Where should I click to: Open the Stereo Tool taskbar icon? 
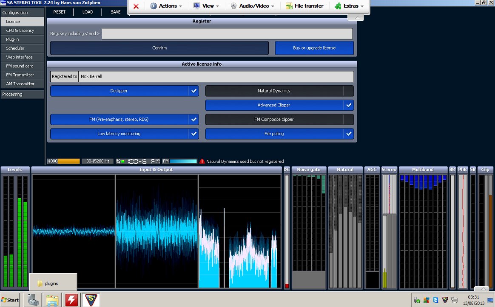[x=91, y=300]
